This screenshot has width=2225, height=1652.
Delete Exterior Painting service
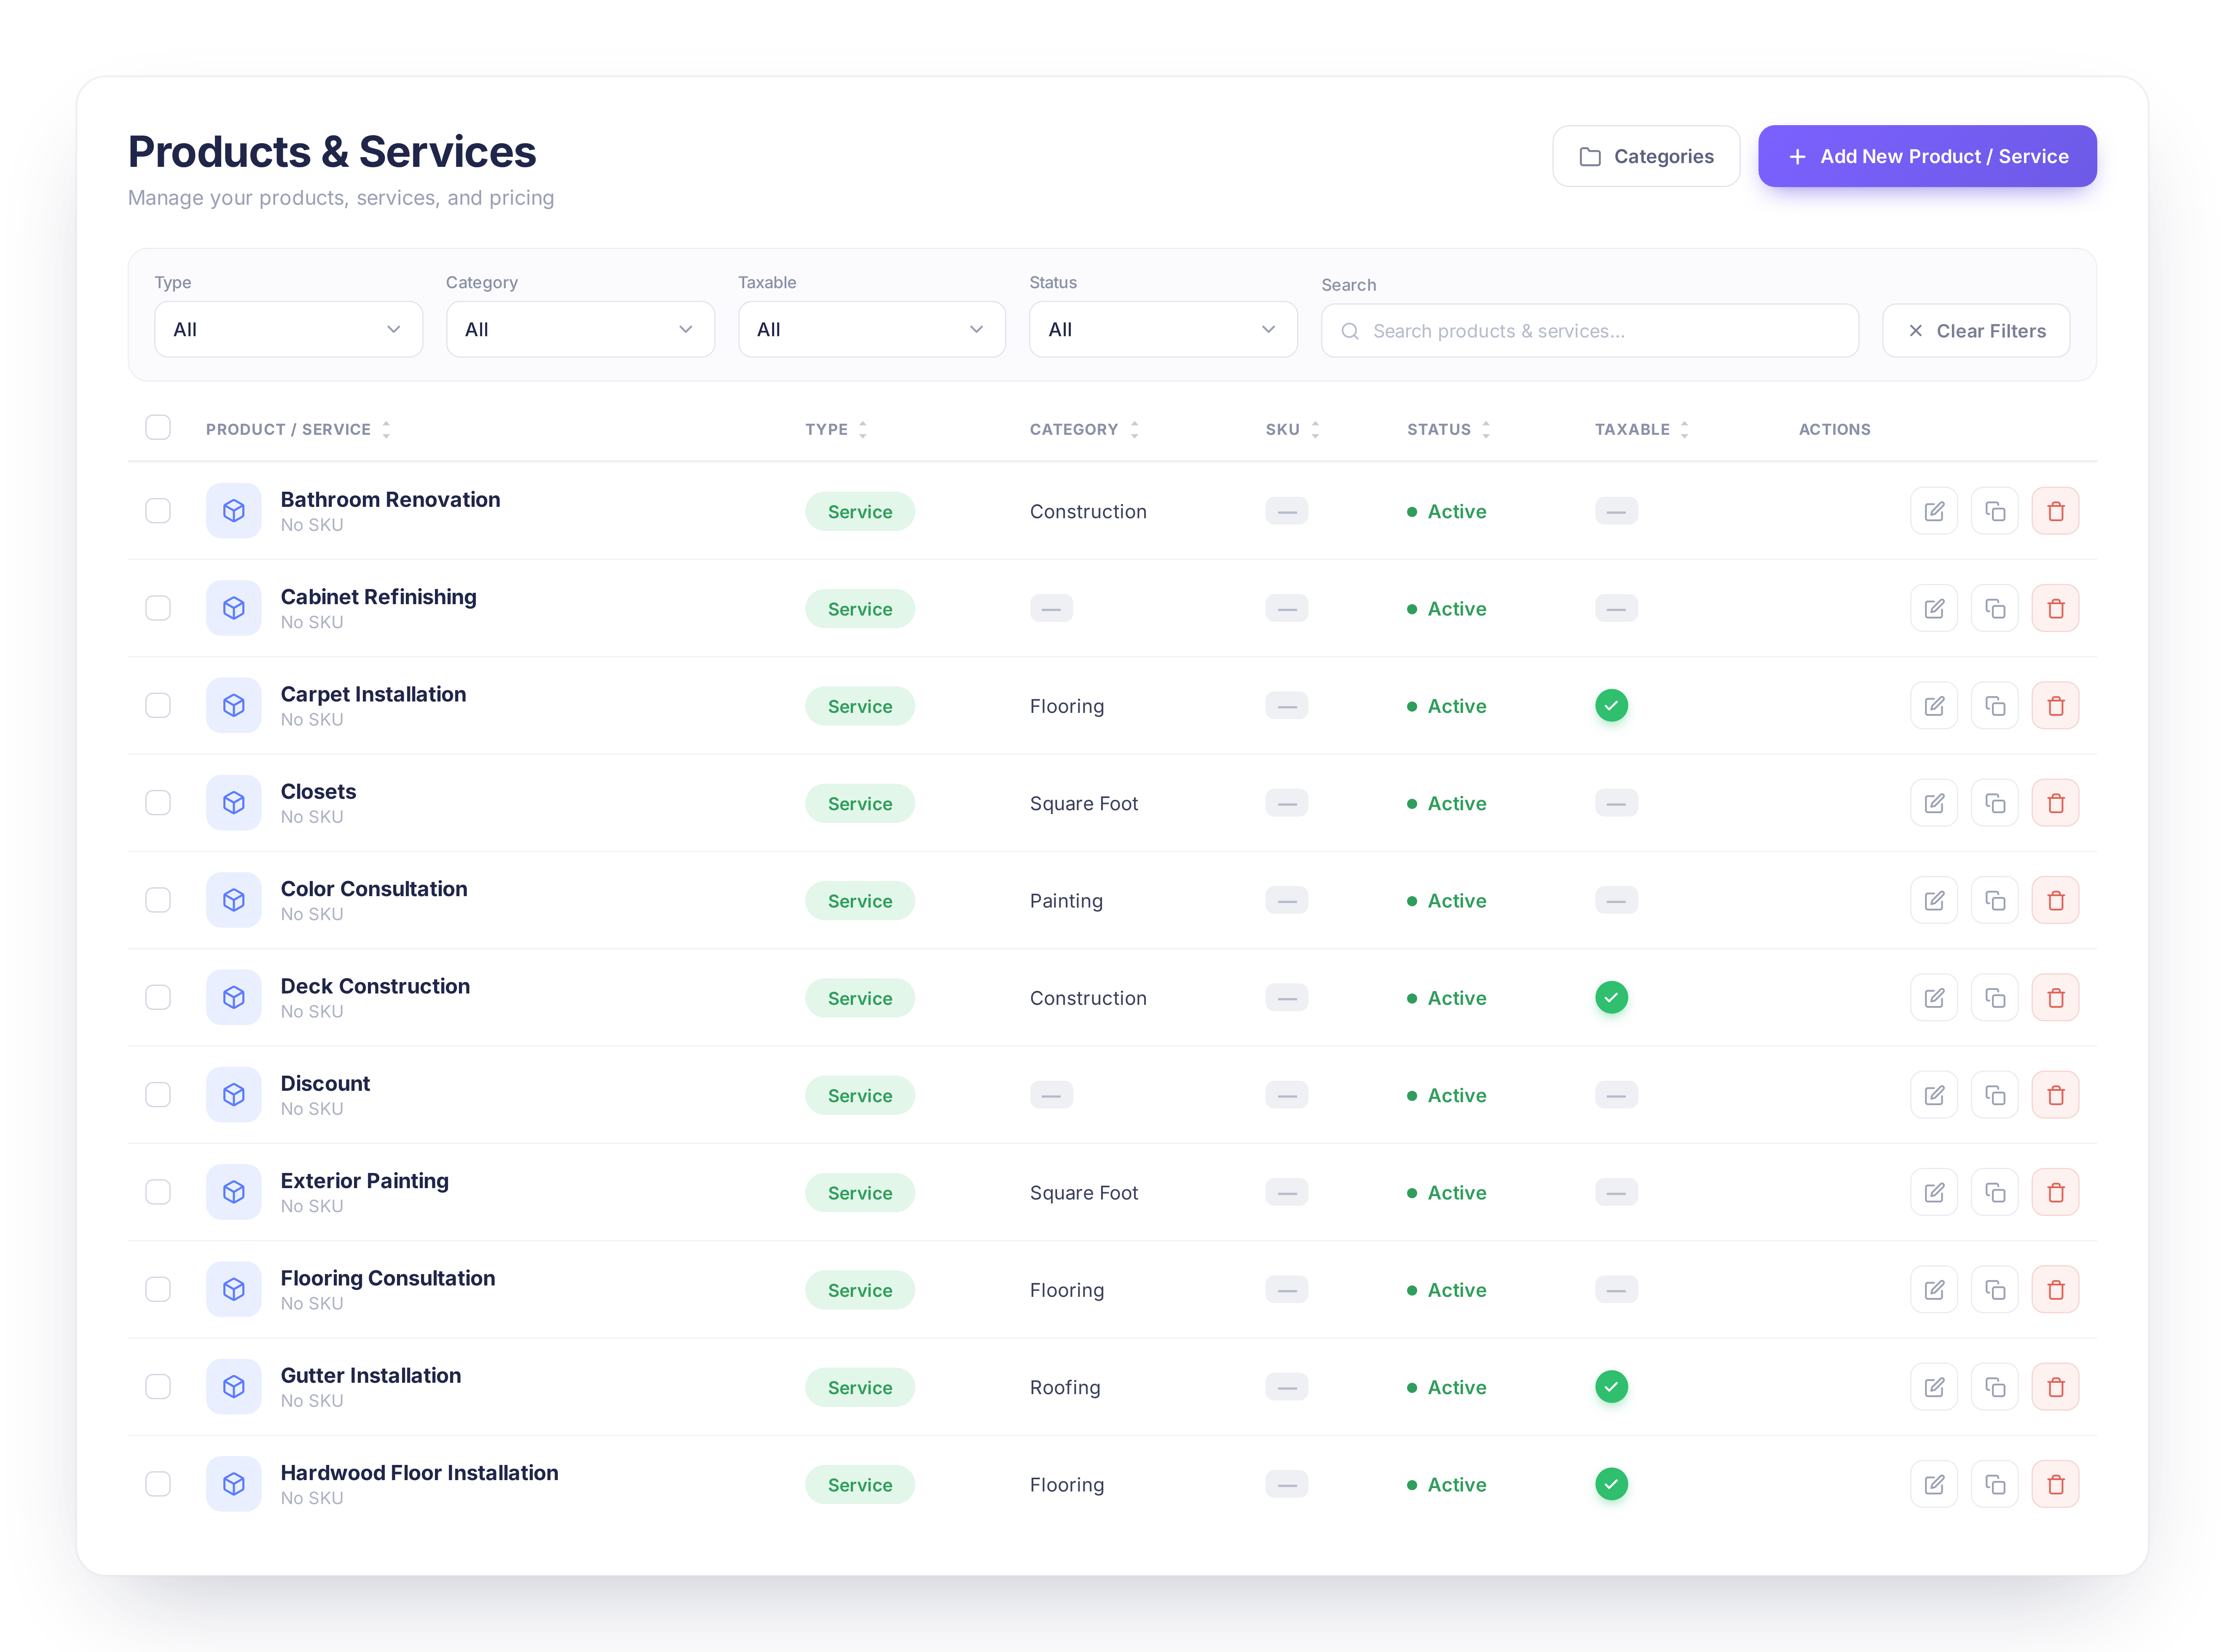2055,1192
